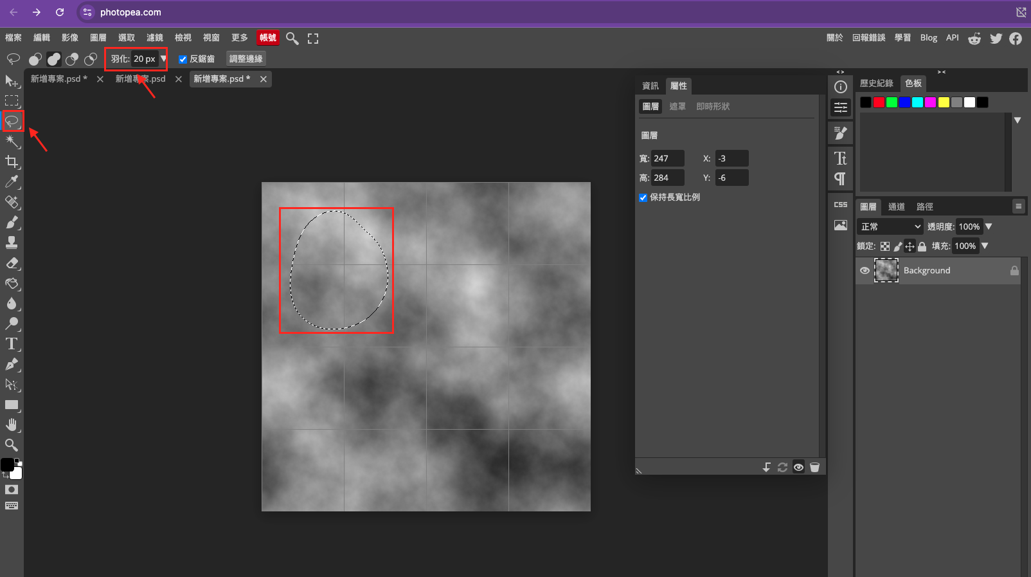Select the Eyedropper tool
1031x577 pixels.
[12, 181]
